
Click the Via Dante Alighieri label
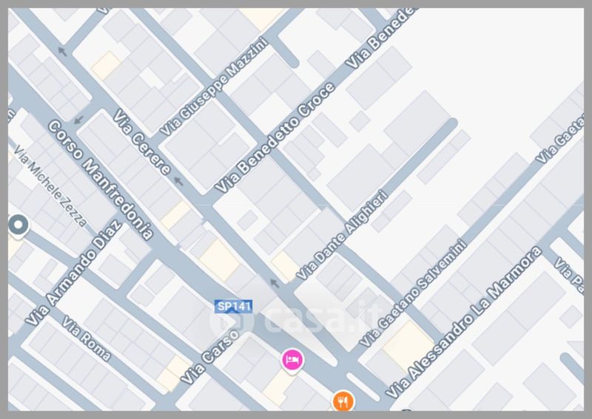[342, 235]
